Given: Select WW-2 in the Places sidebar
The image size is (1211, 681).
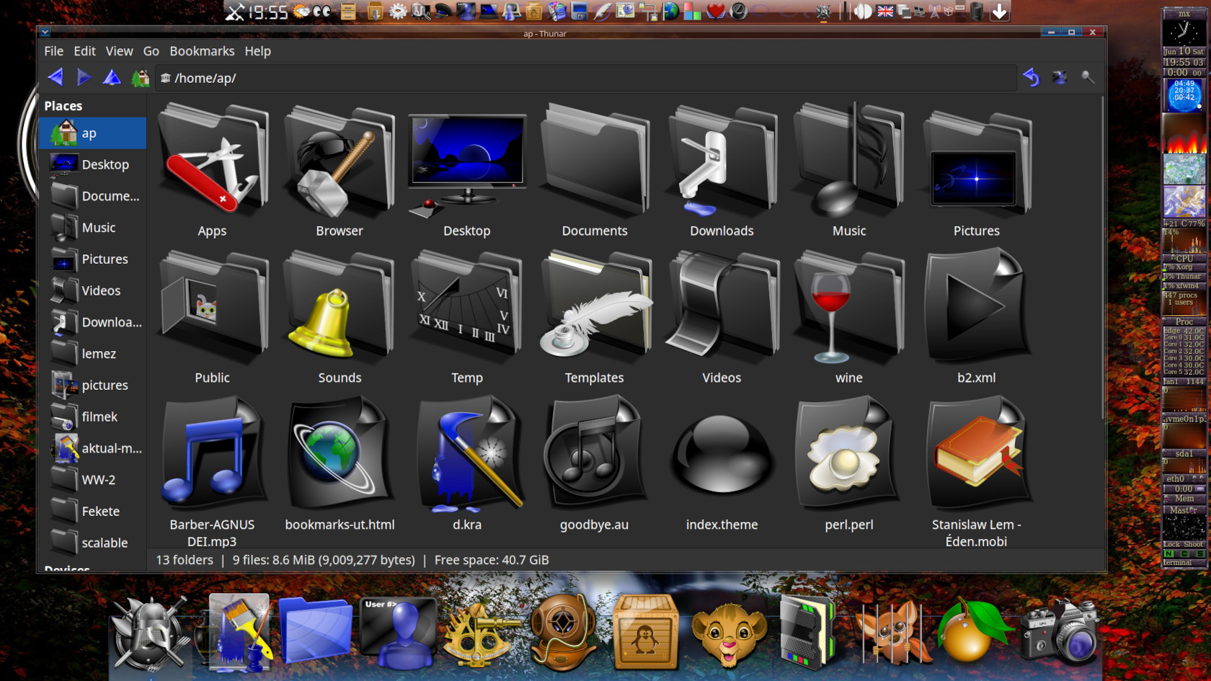Looking at the screenshot, I should (x=93, y=480).
